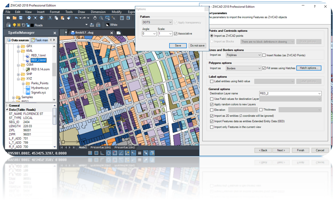Toggle the layer freeze sun icon
335x209 pixels.
[x=19, y=25]
